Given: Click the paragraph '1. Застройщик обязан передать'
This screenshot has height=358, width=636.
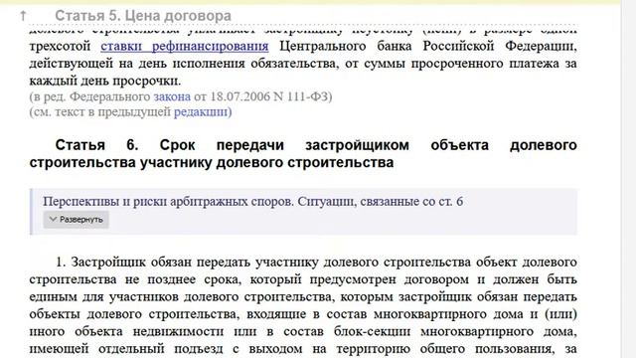Looking at the screenshot, I should [303, 305].
